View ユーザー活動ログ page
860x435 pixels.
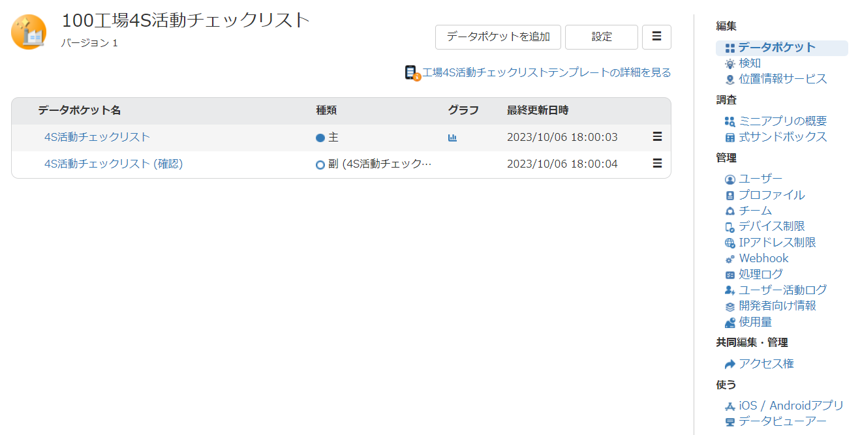(783, 290)
